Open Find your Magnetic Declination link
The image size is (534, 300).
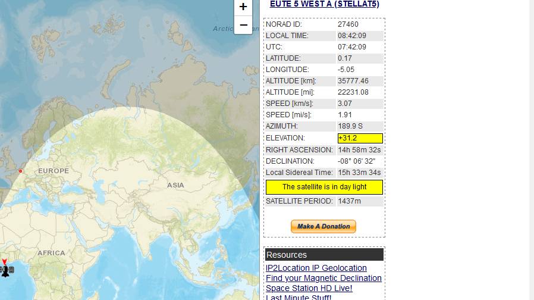323,278
